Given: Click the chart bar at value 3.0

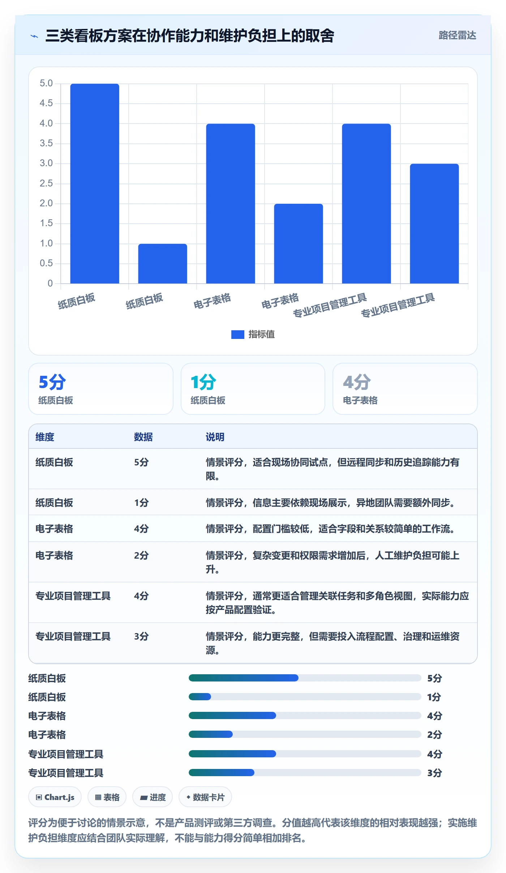Looking at the screenshot, I should pos(434,224).
